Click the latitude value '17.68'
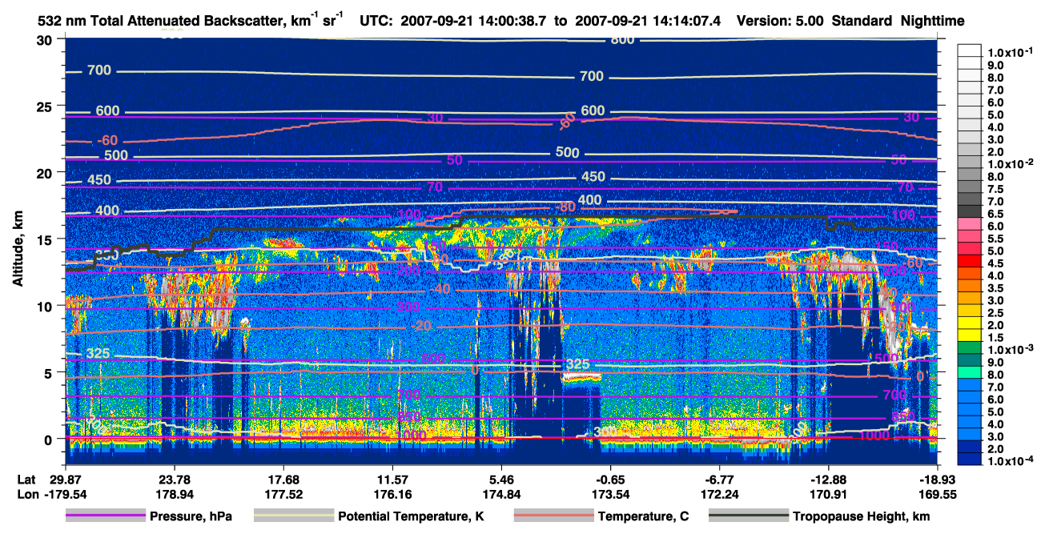This screenshot has width=1041, height=534. [284, 479]
